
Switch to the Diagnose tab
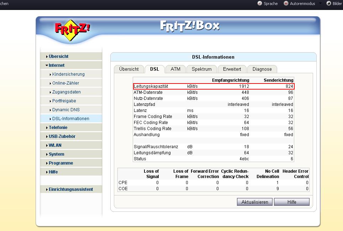262,69
